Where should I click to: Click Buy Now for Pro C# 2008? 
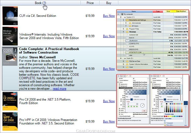pos(109,101)
